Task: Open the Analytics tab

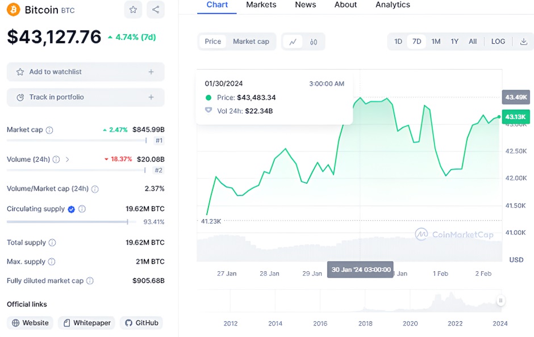Action: click(393, 5)
